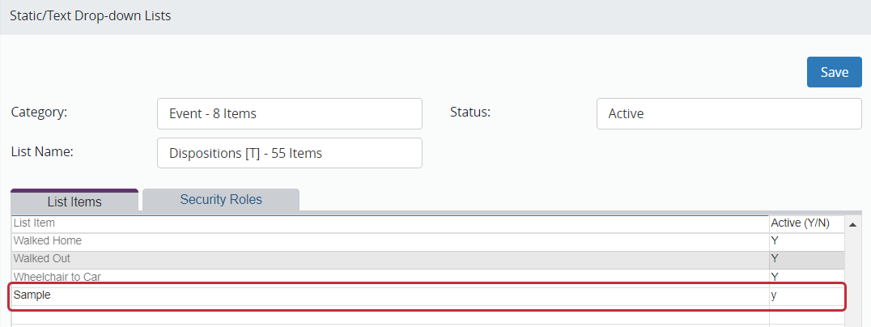Open the Status dropdown set to Active

click(x=729, y=113)
